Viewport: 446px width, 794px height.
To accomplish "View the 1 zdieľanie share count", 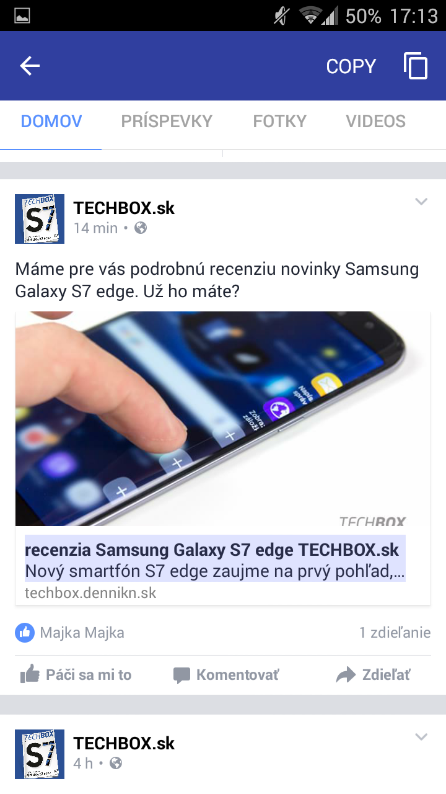I will (395, 633).
